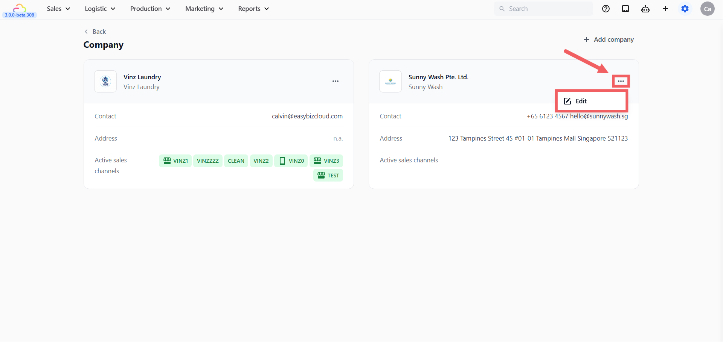Click the calvin@easybizcloud.com contact email
Screen dimensions: 723x342
pos(307,116)
